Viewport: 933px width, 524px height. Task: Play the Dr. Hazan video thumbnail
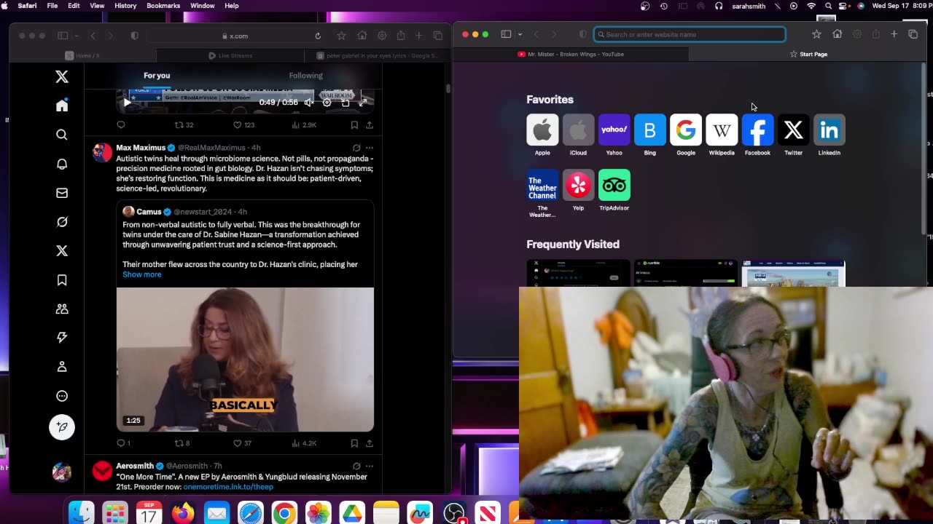click(245, 360)
